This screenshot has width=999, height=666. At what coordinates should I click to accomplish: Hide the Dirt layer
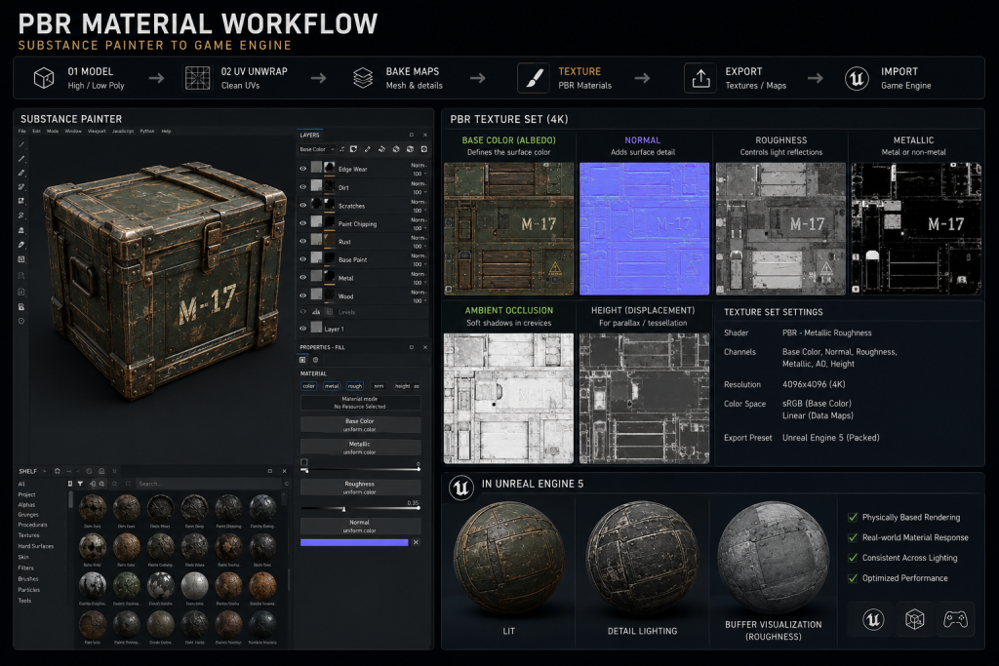click(x=303, y=187)
